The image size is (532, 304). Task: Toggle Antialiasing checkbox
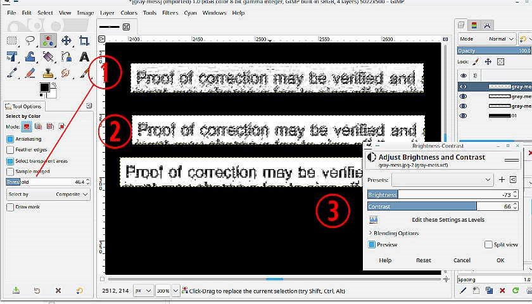[10, 139]
